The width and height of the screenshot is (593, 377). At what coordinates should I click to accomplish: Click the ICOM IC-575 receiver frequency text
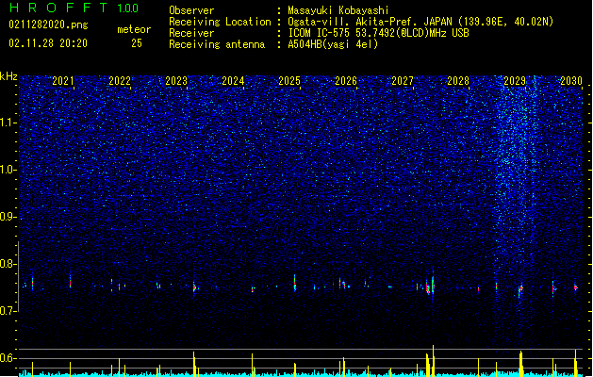point(379,33)
